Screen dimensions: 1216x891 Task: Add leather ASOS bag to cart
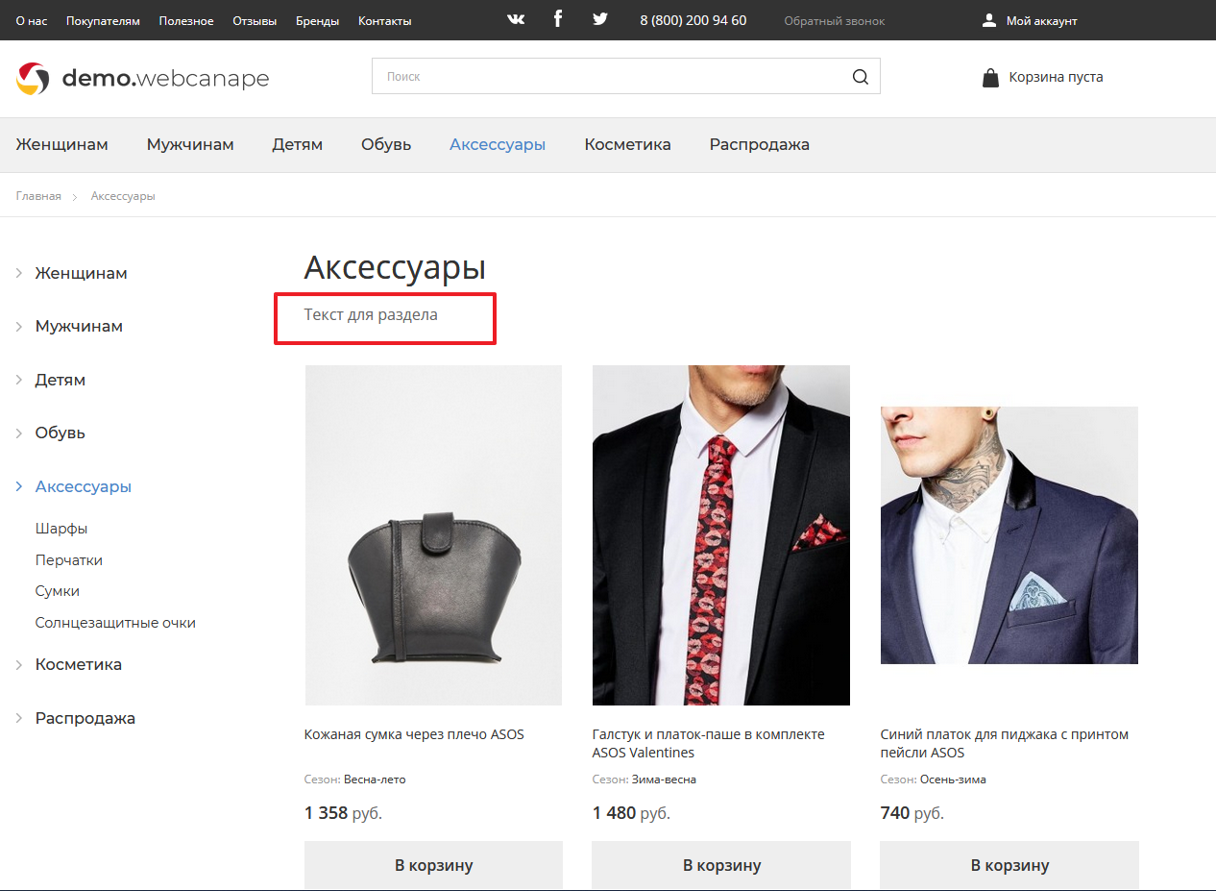pyautogui.click(x=433, y=865)
